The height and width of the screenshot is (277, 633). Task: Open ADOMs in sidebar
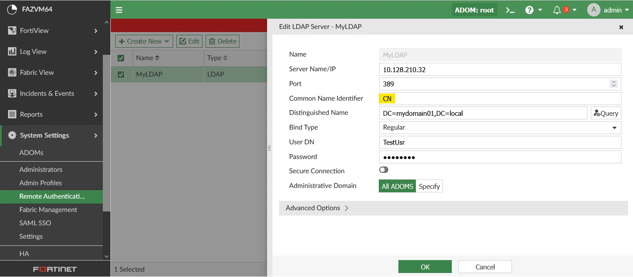point(31,153)
